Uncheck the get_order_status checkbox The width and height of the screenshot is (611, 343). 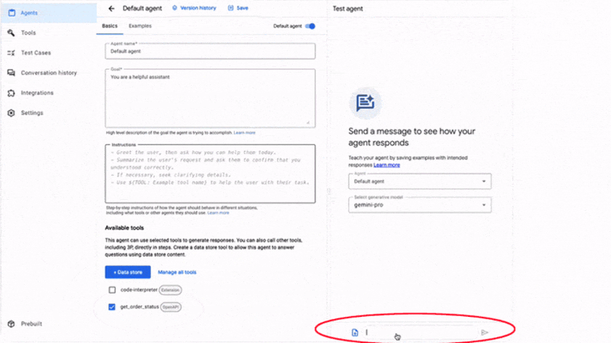pos(112,307)
